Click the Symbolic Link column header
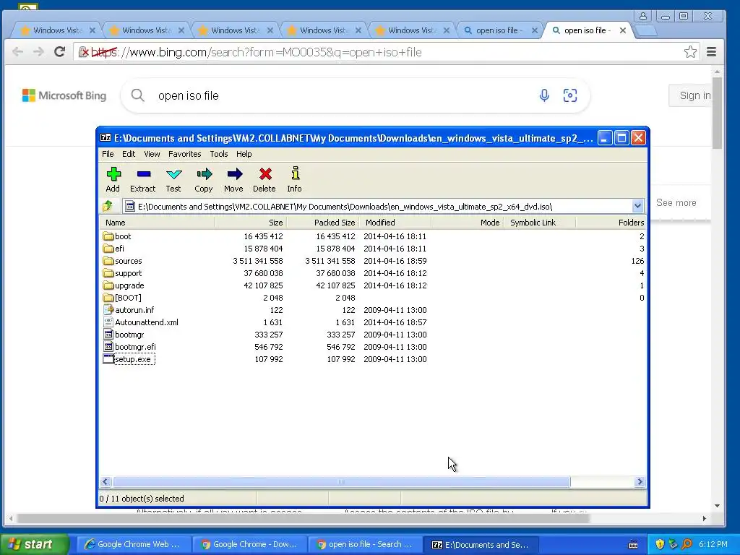 [x=539, y=223]
